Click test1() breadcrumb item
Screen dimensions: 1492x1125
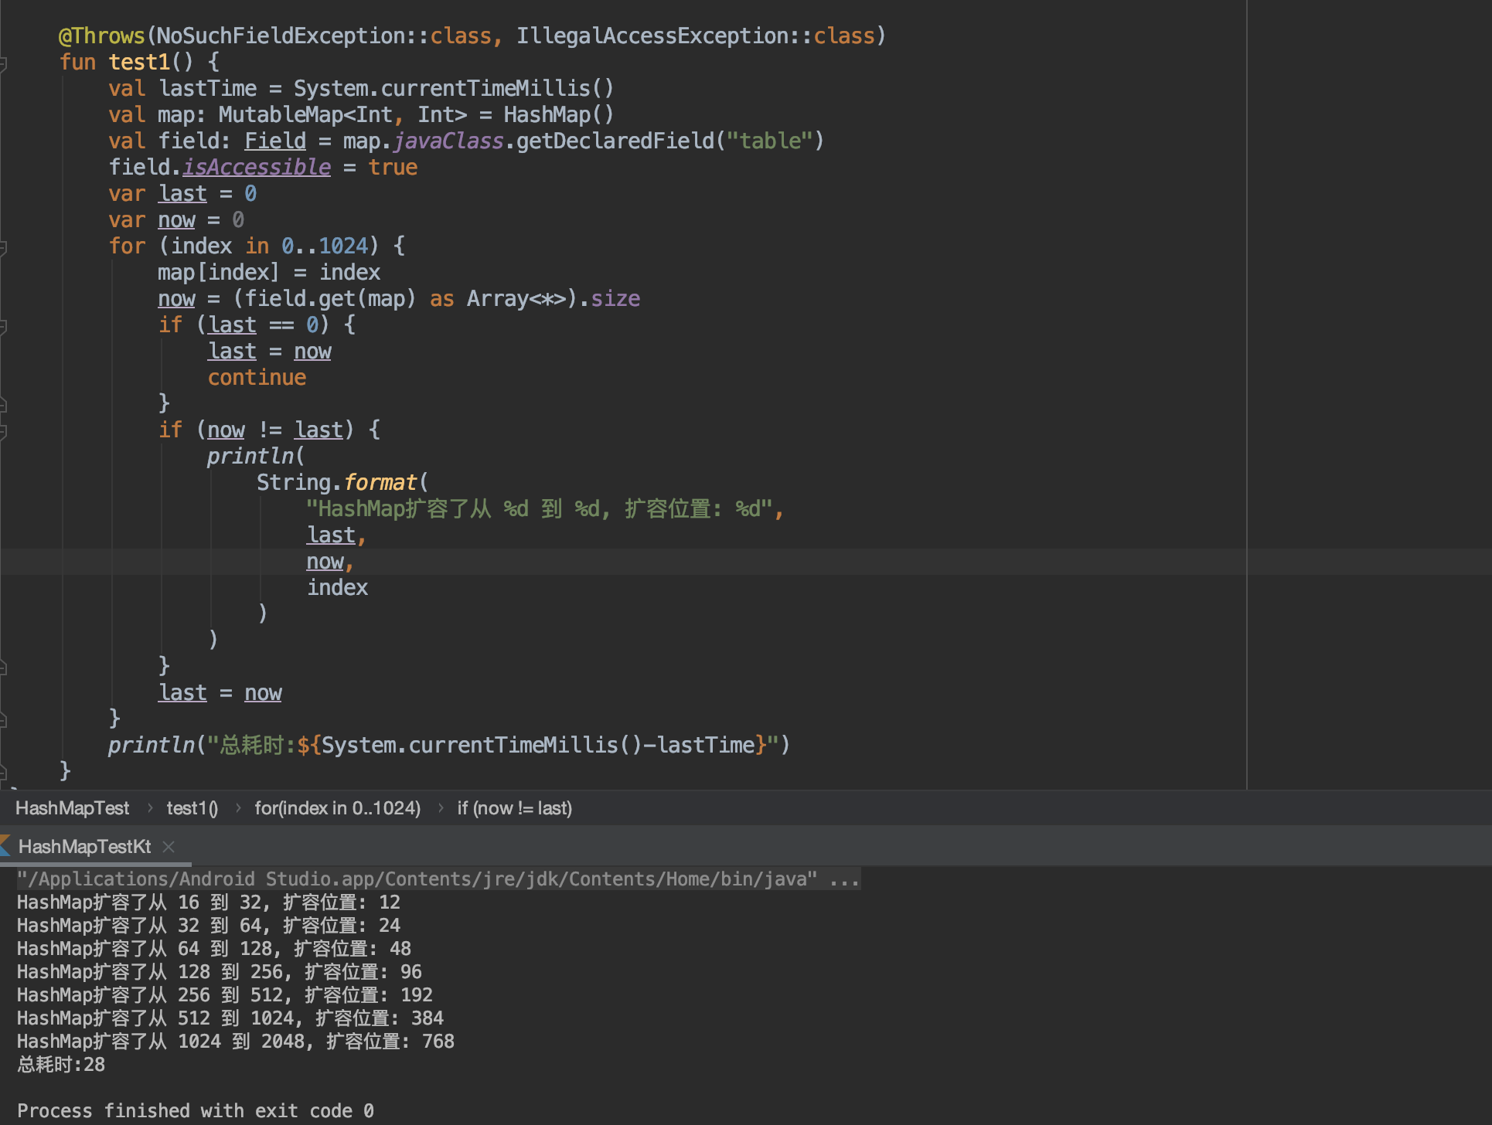click(x=192, y=808)
